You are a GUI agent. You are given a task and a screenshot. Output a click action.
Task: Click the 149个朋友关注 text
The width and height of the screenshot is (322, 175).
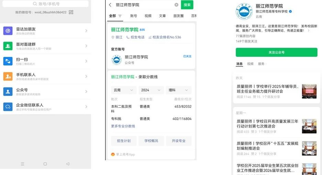[246, 41]
